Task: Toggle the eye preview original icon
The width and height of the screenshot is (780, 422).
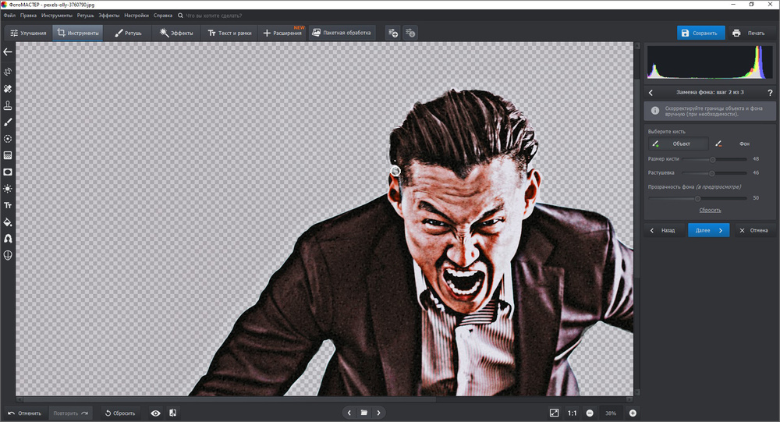Action: (x=155, y=413)
